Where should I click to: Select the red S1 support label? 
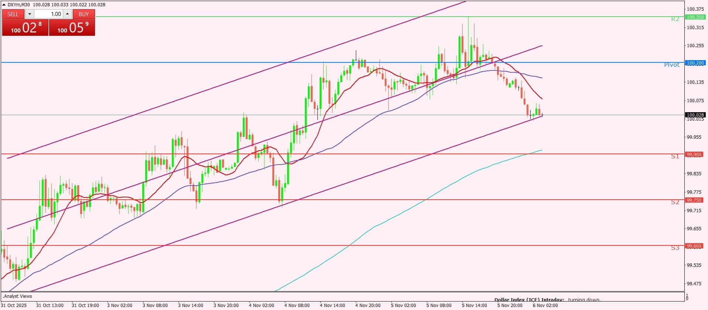click(675, 156)
